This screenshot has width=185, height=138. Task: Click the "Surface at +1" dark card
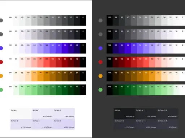point(146,114)
